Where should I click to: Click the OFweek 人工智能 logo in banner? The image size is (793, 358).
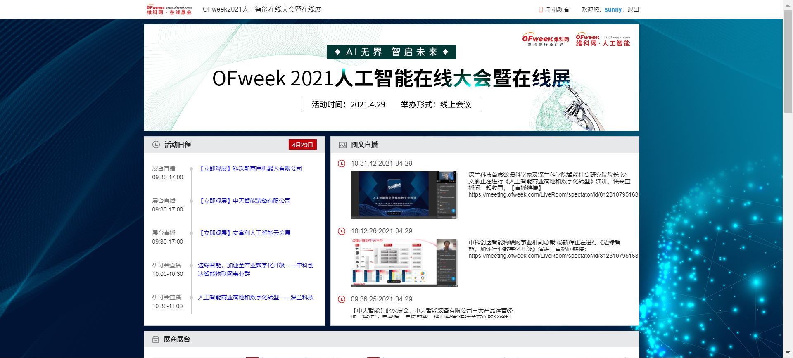[x=603, y=40]
